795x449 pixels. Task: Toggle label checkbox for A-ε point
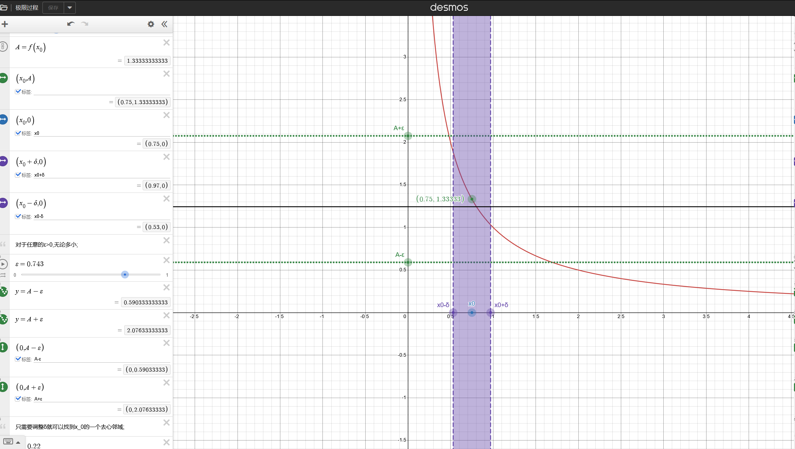pos(18,359)
